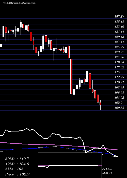Click the 5MA : 103 readout
The height and width of the screenshot is (178, 127).
click(14, 169)
